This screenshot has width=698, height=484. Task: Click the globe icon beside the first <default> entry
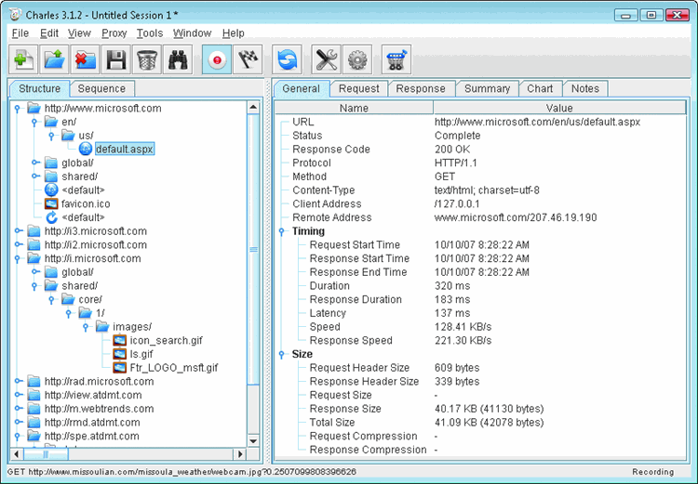[x=51, y=190]
